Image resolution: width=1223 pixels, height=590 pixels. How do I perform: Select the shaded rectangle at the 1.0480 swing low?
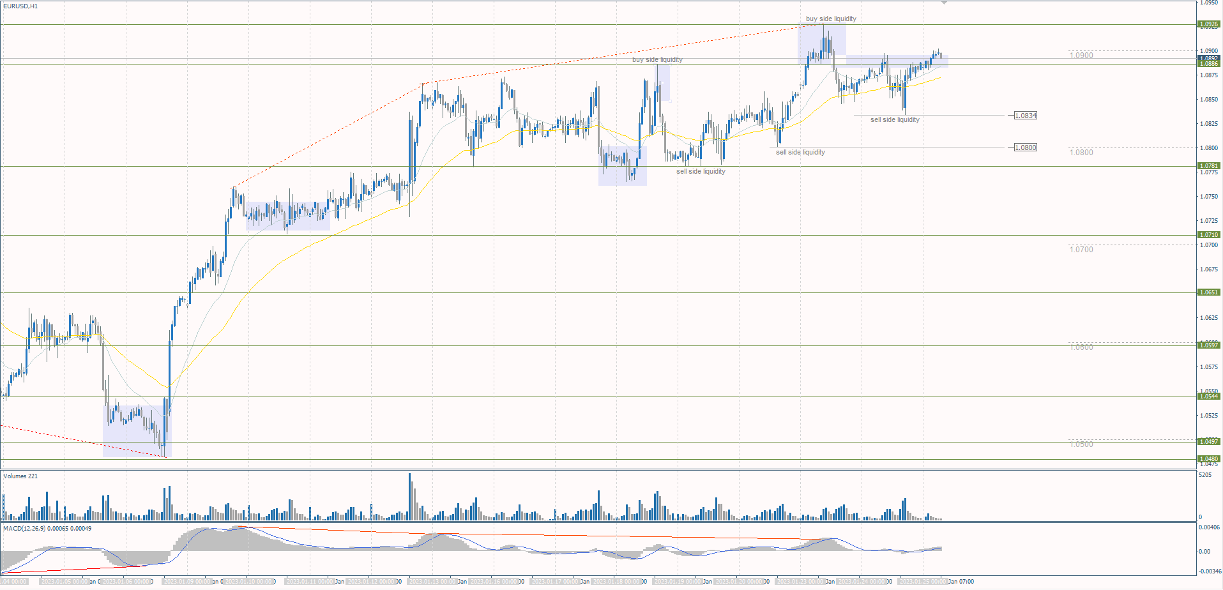pos(137,431)
